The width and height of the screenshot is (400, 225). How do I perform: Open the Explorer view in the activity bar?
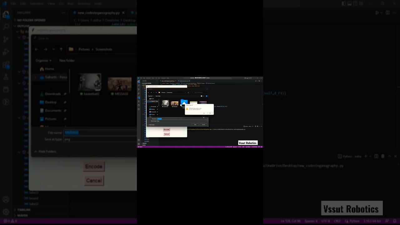click(139, 82)
